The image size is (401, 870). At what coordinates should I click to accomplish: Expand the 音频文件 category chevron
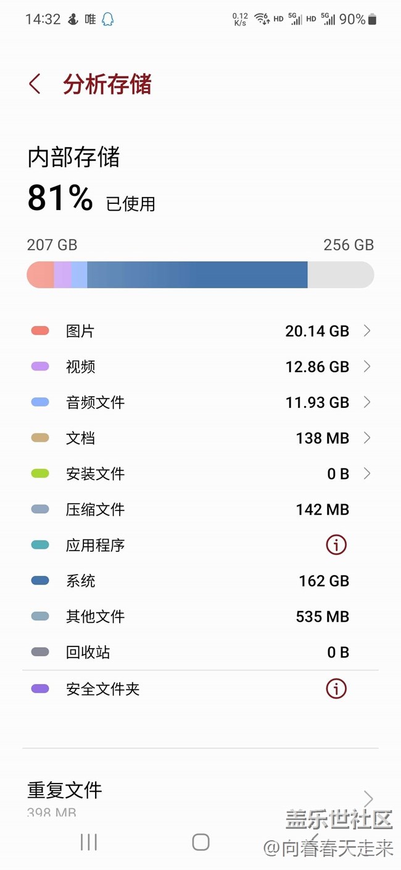click(x=367, y=402)
